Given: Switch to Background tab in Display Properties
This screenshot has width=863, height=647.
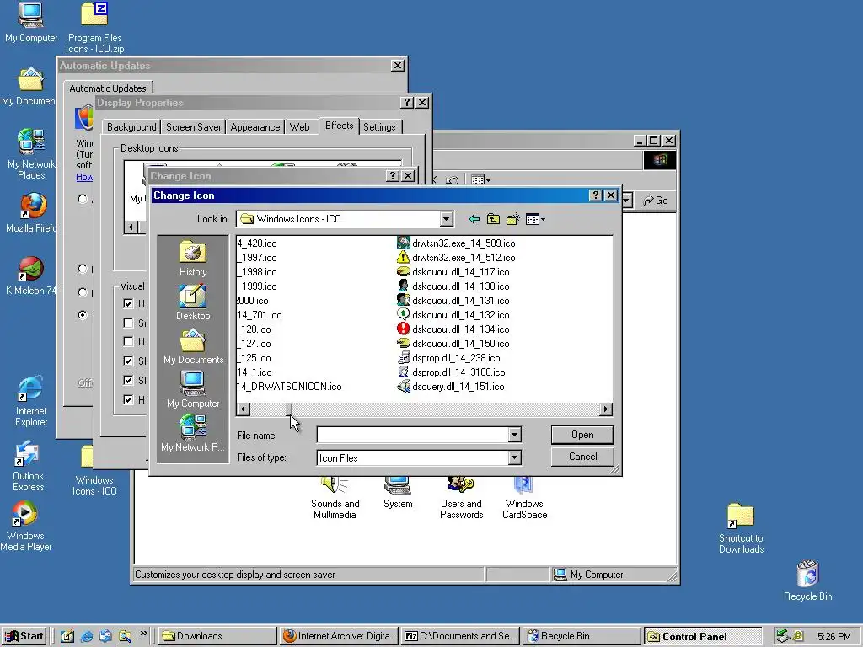Looking at the screenshot, I should coord(131,127).
